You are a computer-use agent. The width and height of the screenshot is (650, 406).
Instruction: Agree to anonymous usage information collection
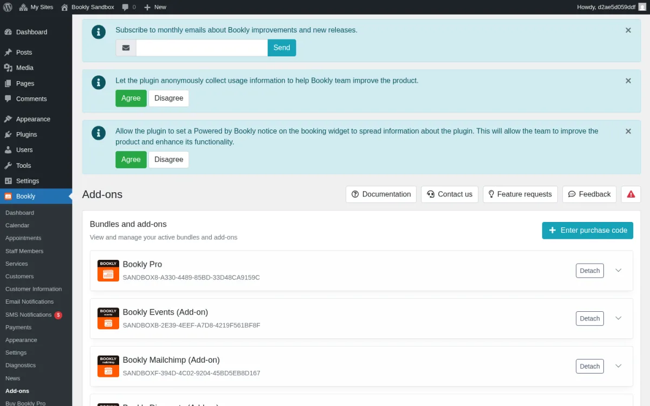(131, 98)
